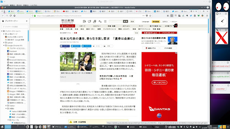230x129 pixels.
Task: Open スポーツ section
Action: pos(82,26)
